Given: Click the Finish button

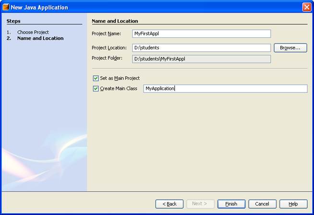Looking at the screenshot, I should [x=231, y=204].
